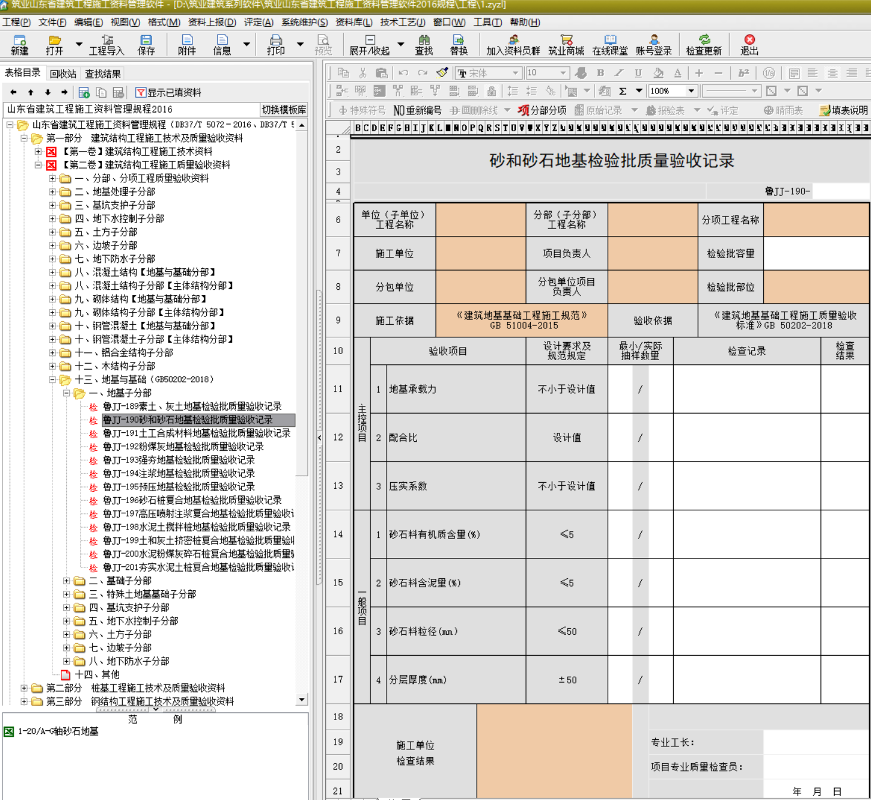Open the 文件(F) menu
This screenshot has width=871, height=800.
point(52,22)
